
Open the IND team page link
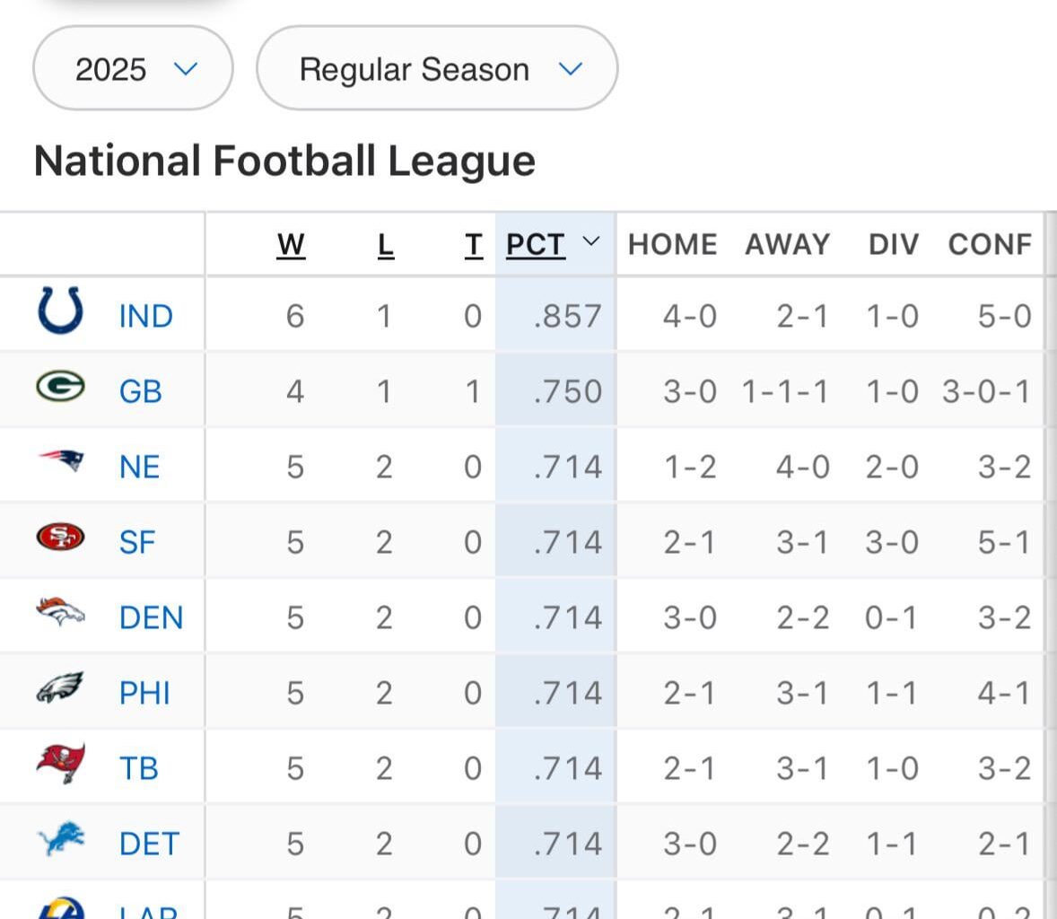[144, 315]
